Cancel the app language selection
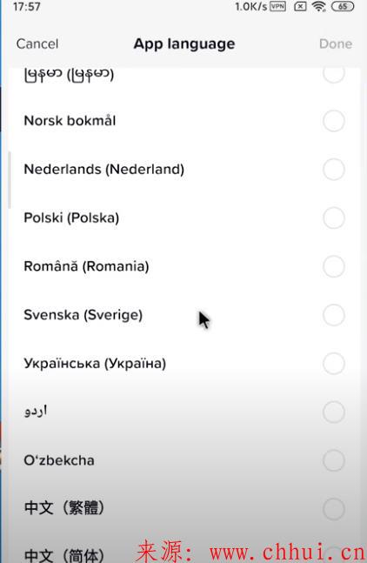Screen dimensions: 367x563 pos(37,44)
